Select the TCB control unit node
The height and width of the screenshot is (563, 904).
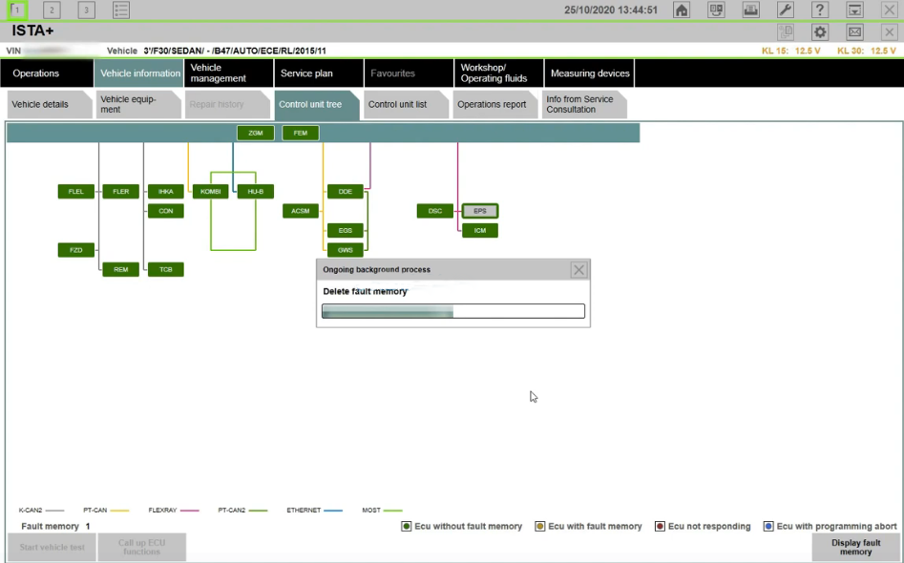(x=166, y=270)
